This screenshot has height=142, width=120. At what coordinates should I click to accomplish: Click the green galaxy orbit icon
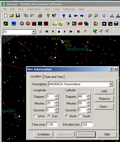(6, 24)
